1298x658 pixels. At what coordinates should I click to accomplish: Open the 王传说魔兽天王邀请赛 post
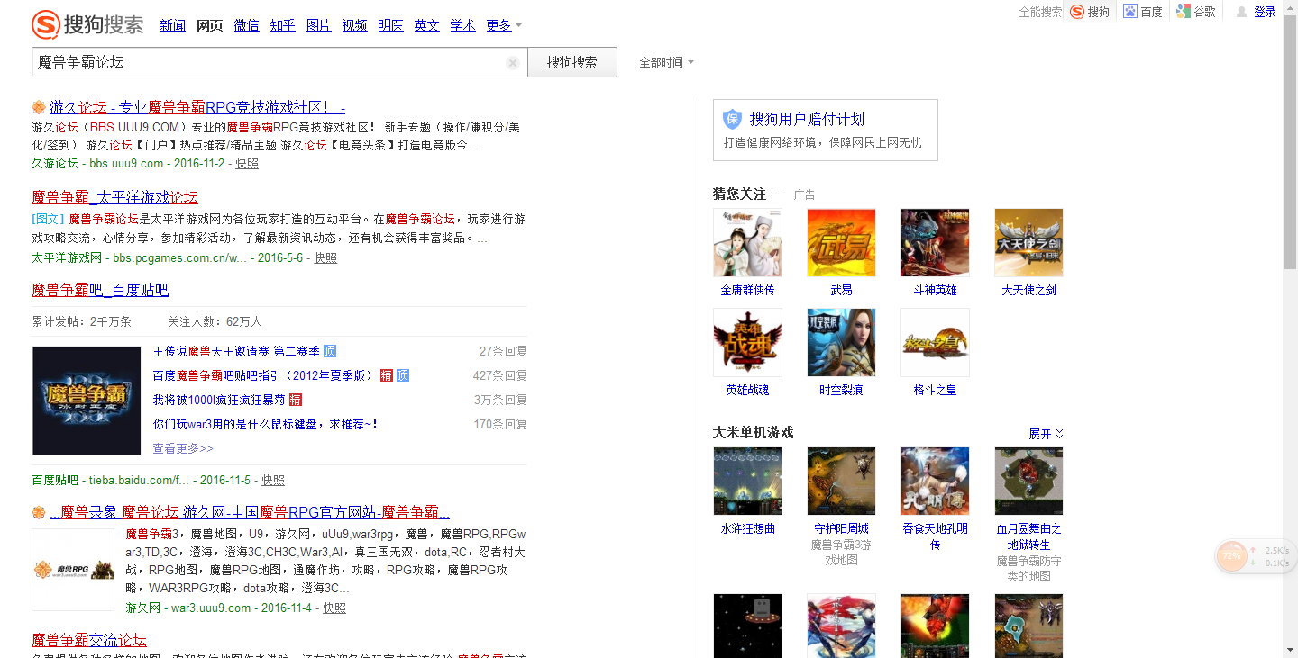(236, 351)
